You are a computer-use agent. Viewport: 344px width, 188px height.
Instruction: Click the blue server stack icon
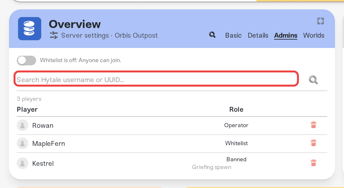[30, 29]
